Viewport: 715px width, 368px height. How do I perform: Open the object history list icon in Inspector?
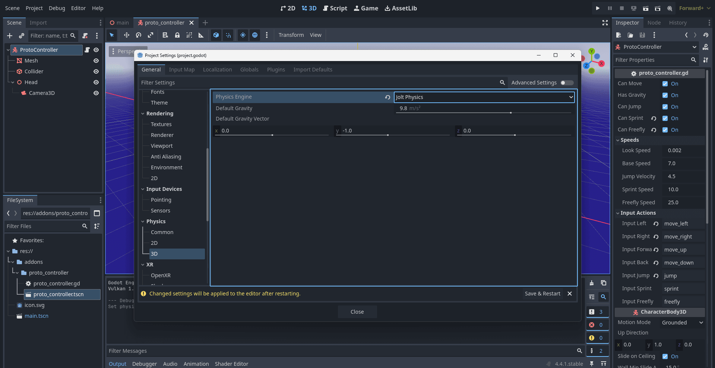point(706,35)
